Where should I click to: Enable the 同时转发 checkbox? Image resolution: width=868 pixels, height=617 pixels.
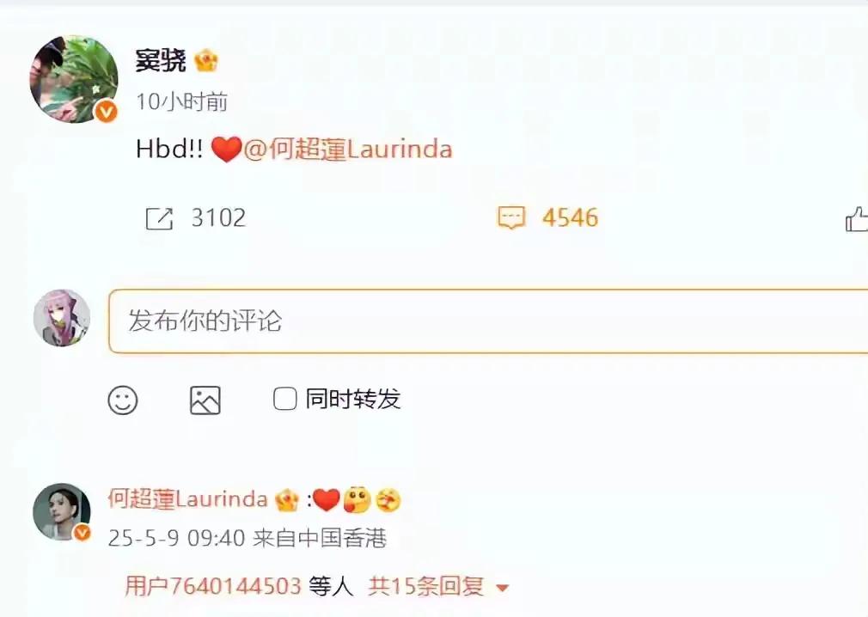pos(284,399)
